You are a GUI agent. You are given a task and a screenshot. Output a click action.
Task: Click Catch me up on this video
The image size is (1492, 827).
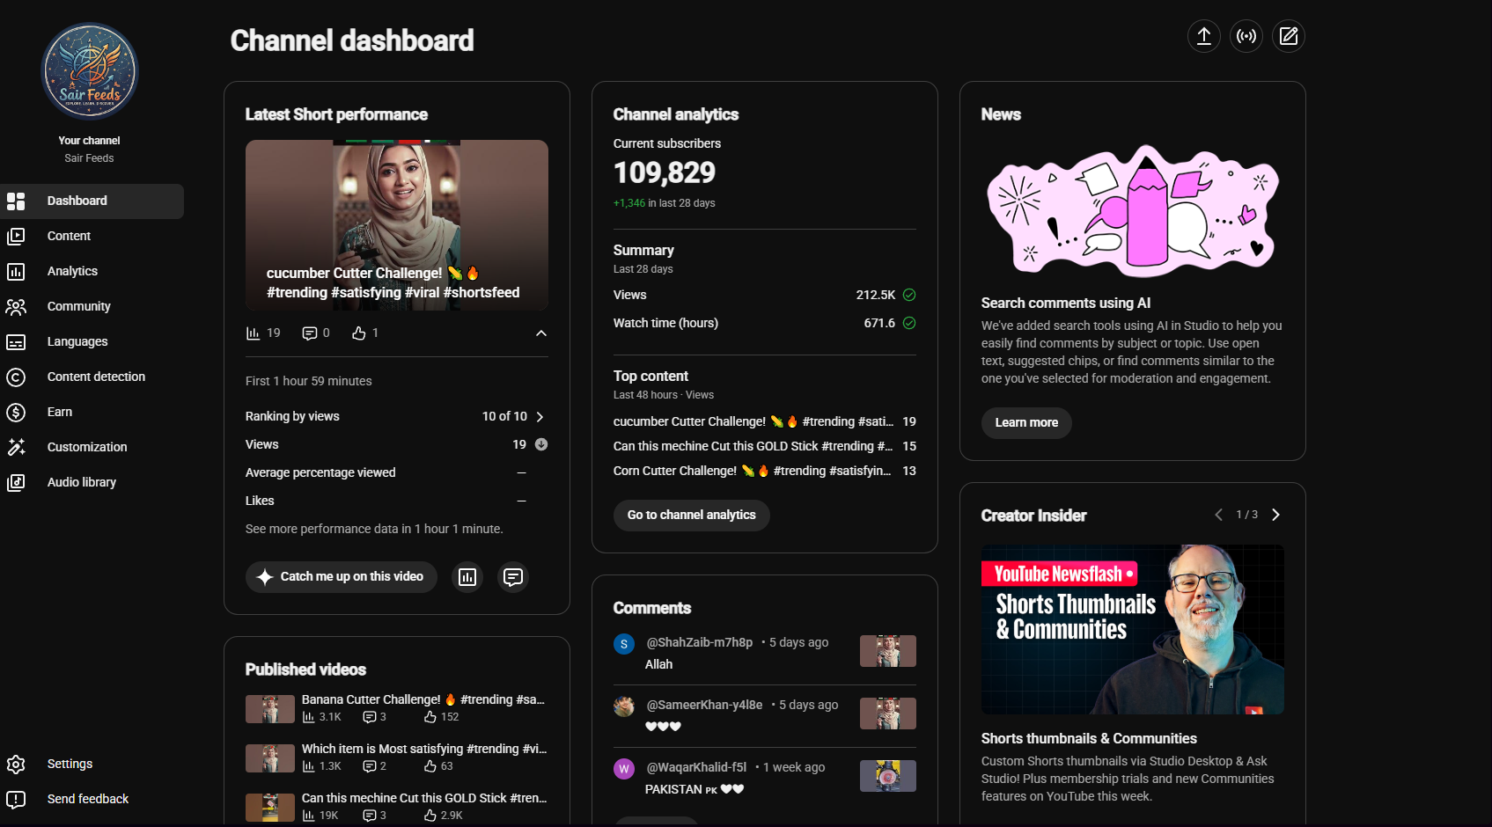(342, 577)
